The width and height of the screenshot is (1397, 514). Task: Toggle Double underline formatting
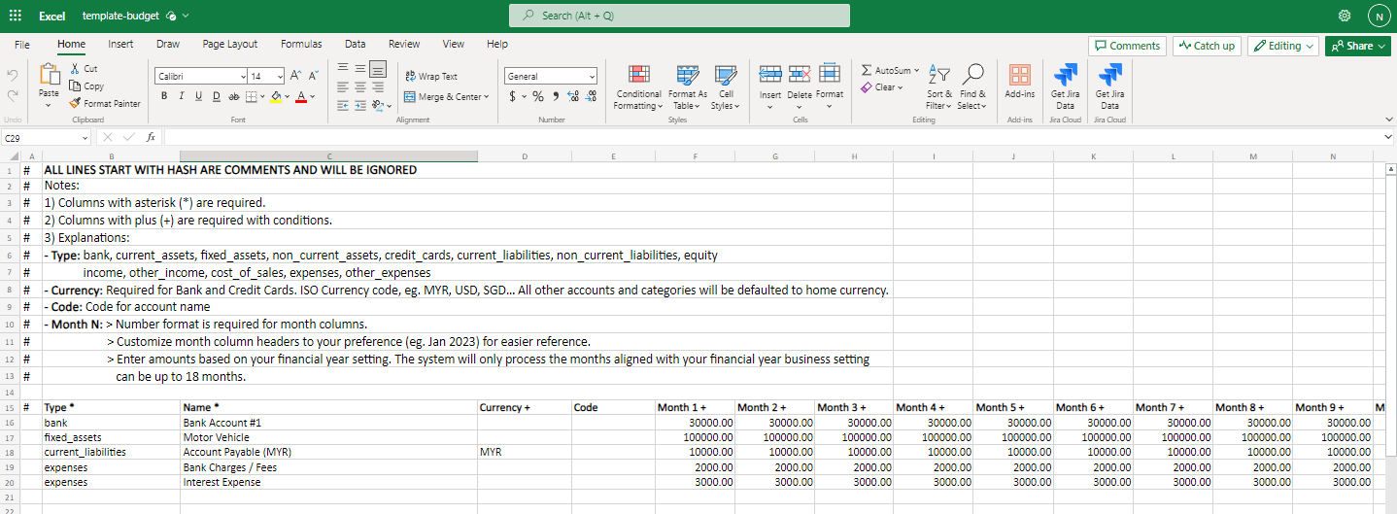(x=216, y=96)
